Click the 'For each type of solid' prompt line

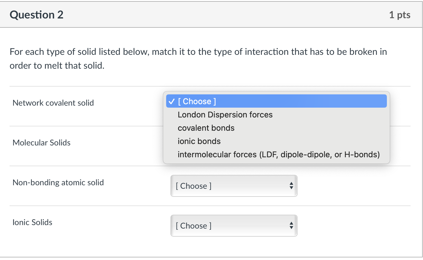coord(198,52)
